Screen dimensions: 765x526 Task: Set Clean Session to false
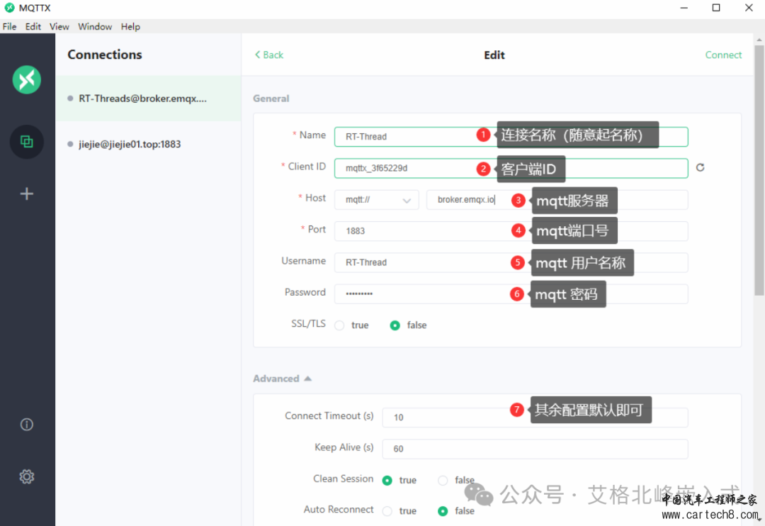tap(443, 481)
